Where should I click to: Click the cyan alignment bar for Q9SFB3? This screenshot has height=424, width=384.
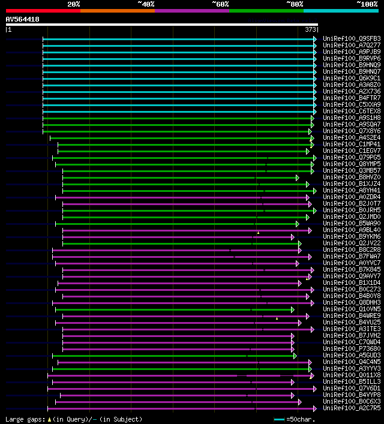[x=179, y=39]
